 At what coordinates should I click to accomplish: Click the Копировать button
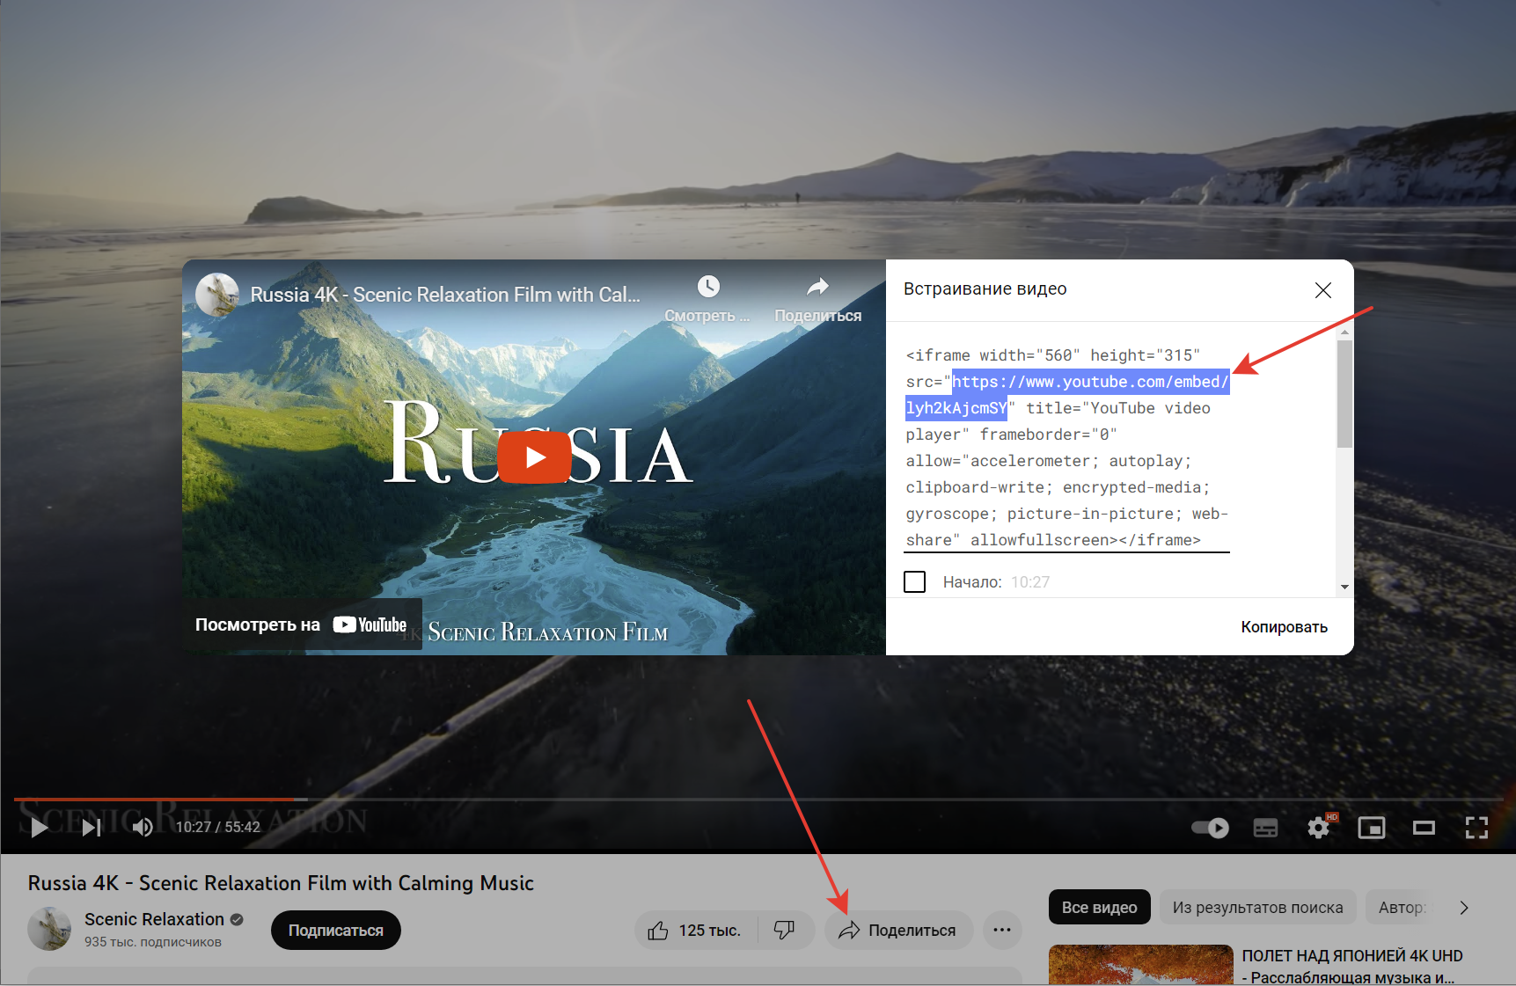pos(1284,626)
